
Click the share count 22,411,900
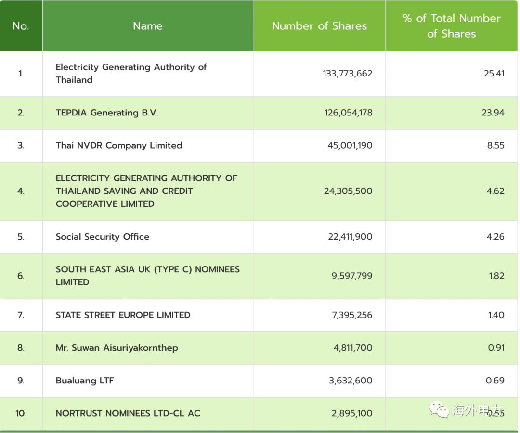[350, 237]
